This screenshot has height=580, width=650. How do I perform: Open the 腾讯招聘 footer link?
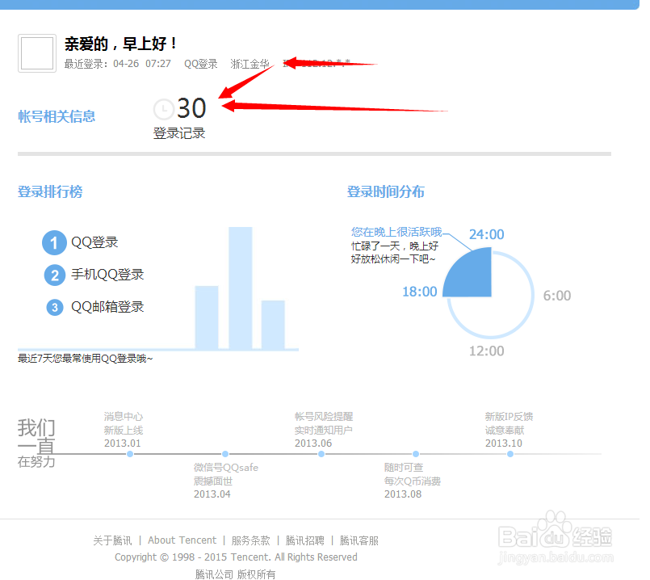pos(305,540)
